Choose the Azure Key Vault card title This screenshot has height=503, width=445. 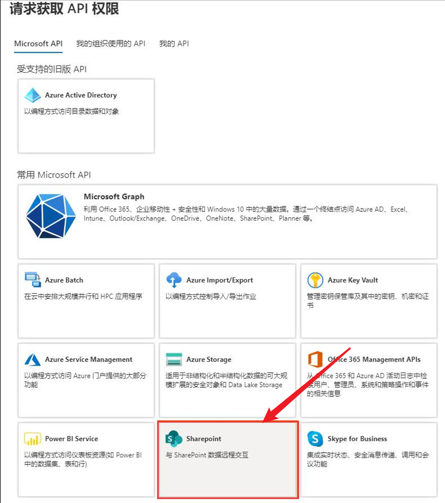click(x=353, y=280)
